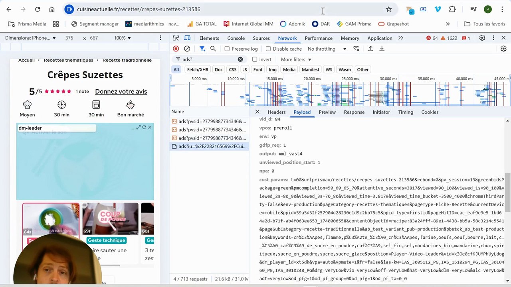Open the Dimensions iPhone device dropdown
Viewport: 511px width, 287px height.
(x=30, y=38)
